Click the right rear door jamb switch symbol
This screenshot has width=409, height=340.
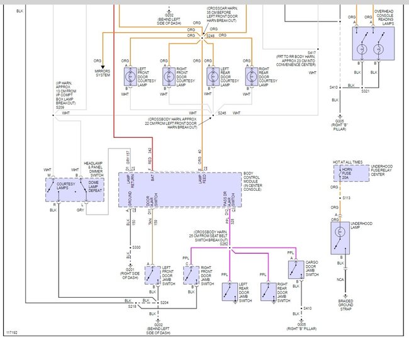(x=268, y=292)
